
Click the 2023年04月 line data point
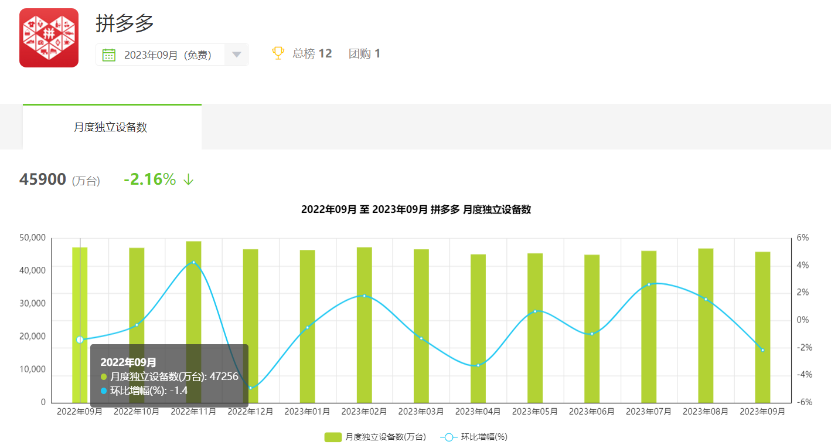(x=478, y=365)
